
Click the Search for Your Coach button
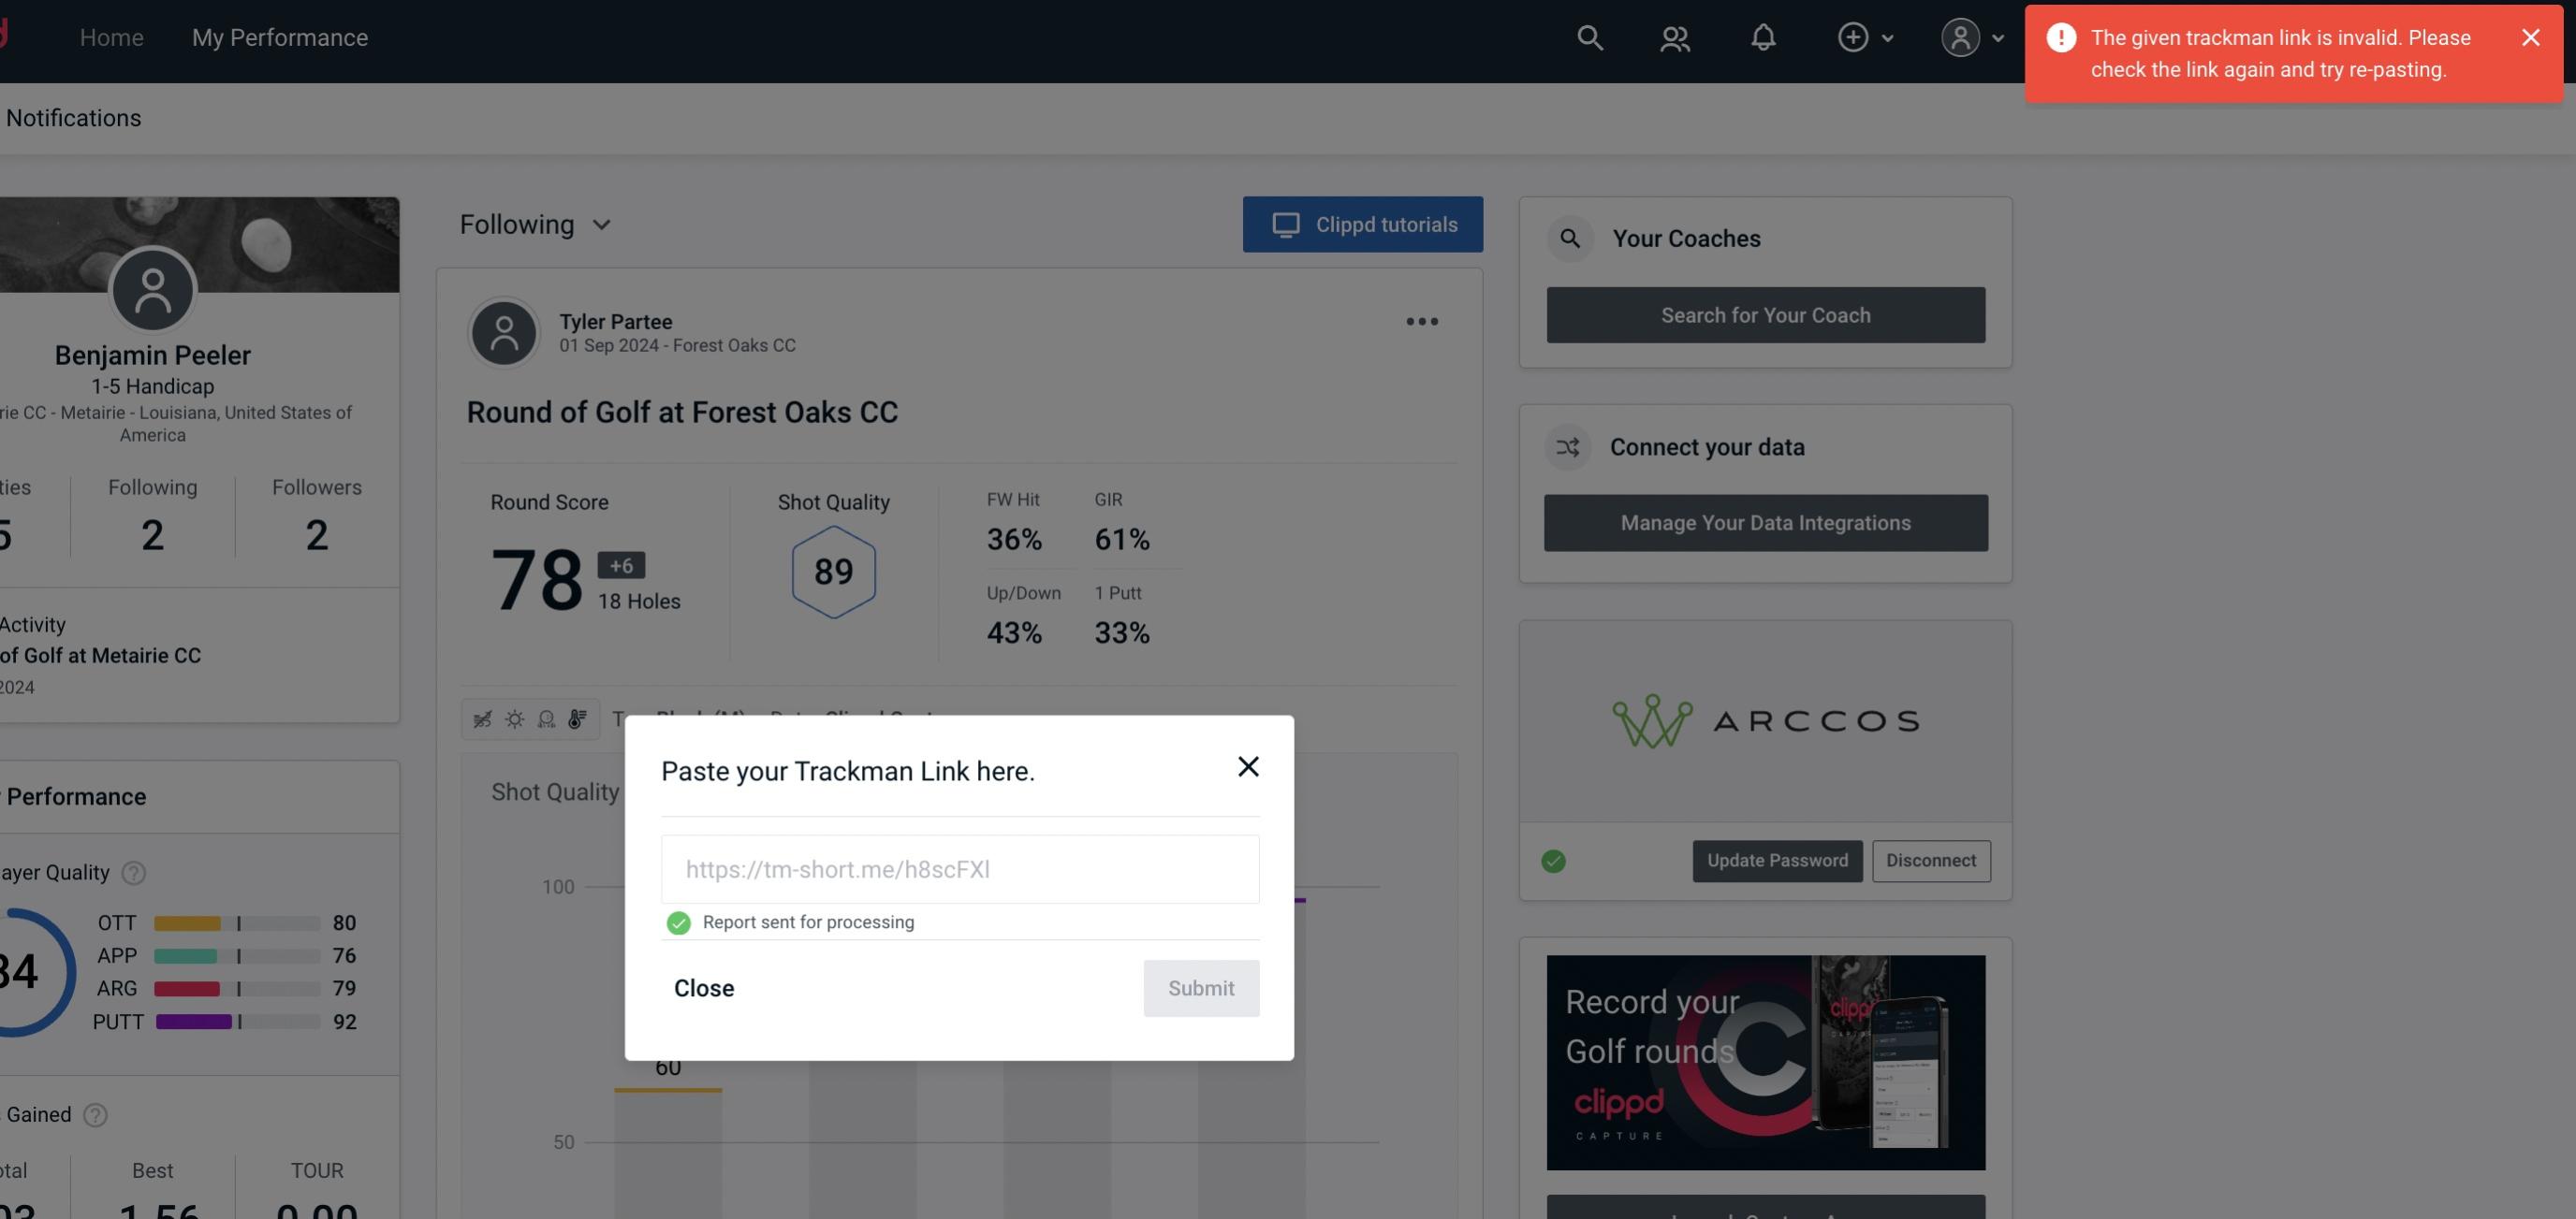pyautogui.click(x=1766, y=313)
